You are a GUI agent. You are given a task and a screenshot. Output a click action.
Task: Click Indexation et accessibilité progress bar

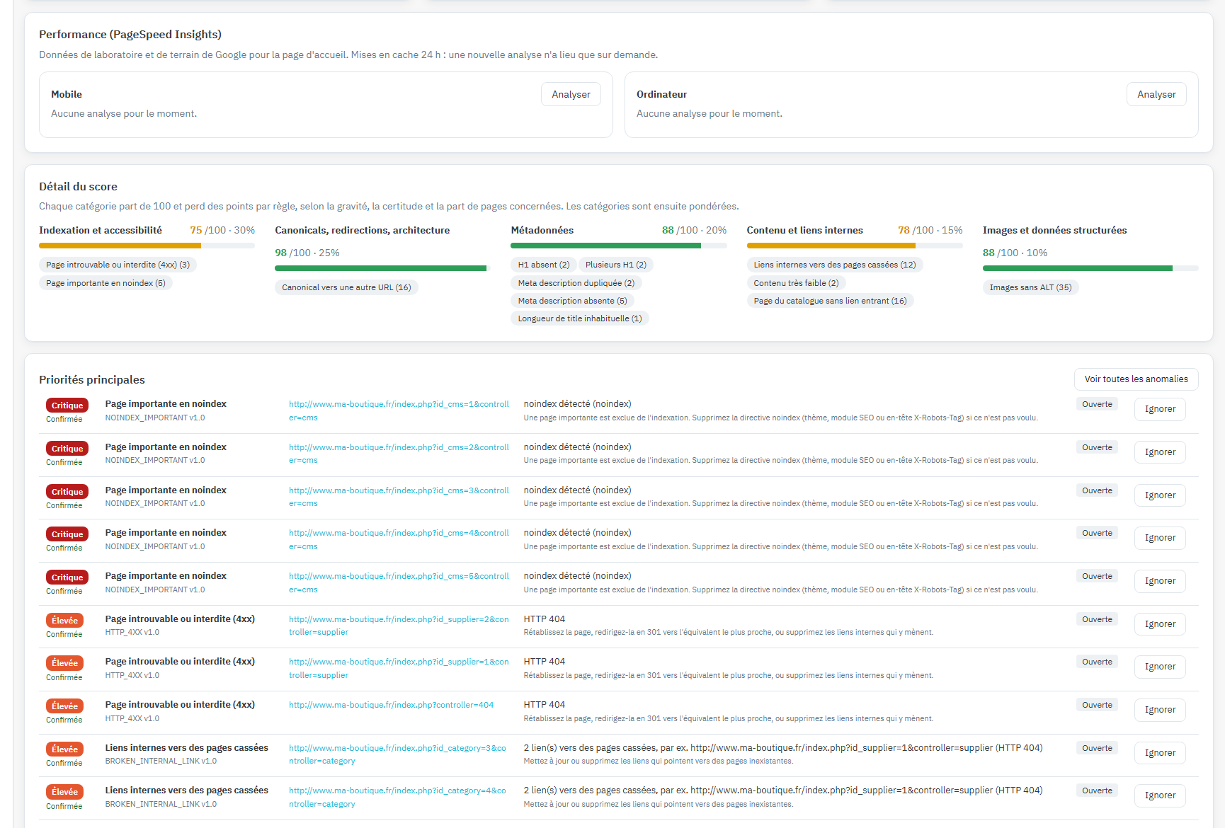[x=147, y=246]
